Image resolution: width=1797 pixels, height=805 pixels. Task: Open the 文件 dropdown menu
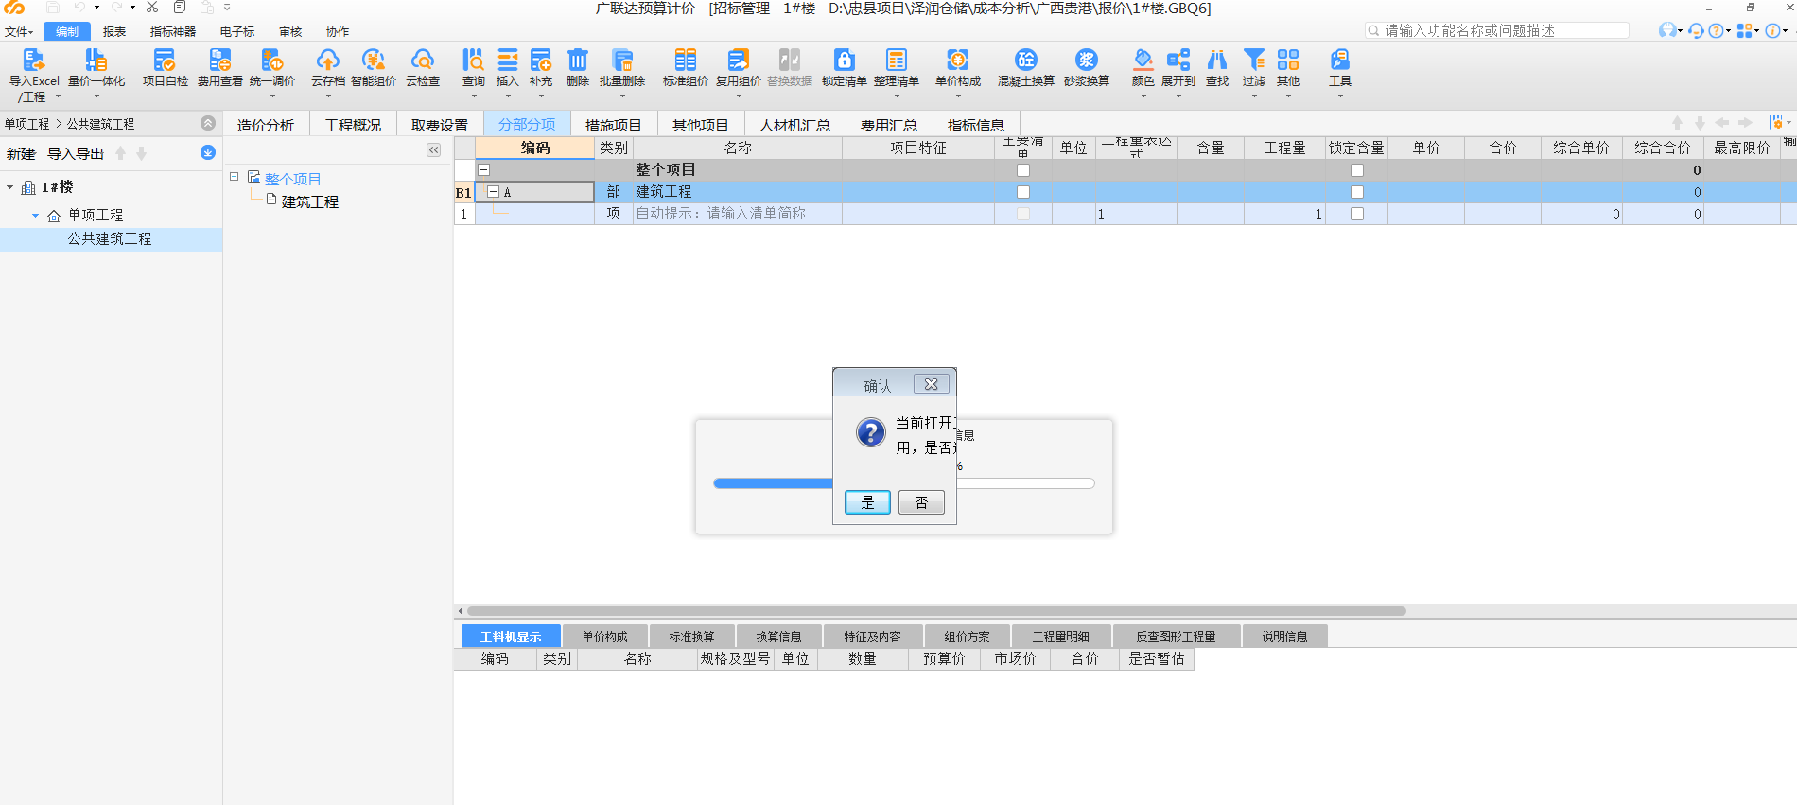(x=19, y=32)
